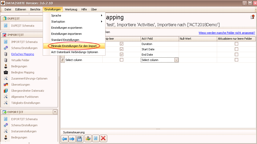Check the skip-leer box in Select column row

pos(122,60)
